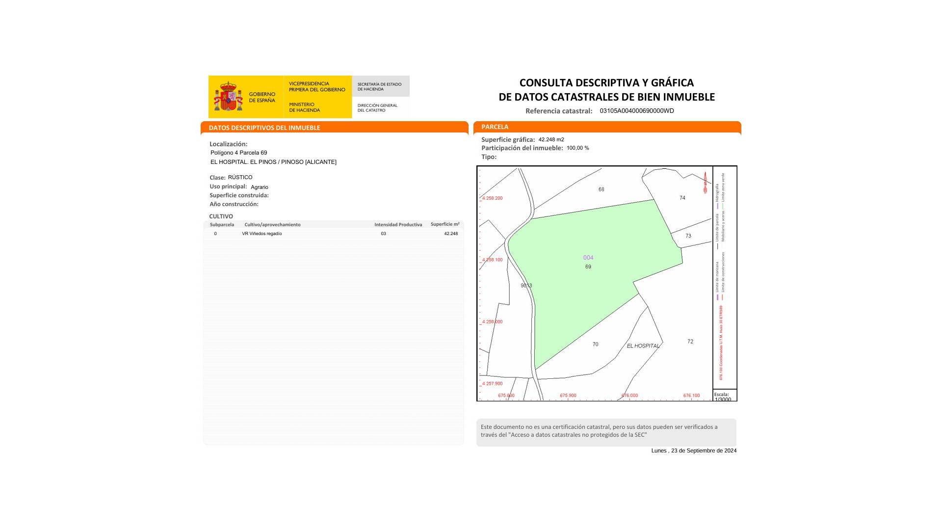
Task: Click the purple Hidrografía legend marker
Action: (717, 206)
